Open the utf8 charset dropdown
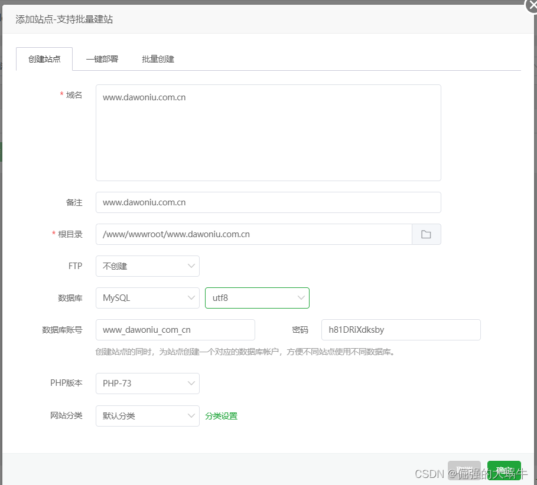 point(257,298)
